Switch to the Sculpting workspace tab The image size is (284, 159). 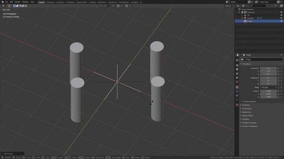click(x=60, y=2)
